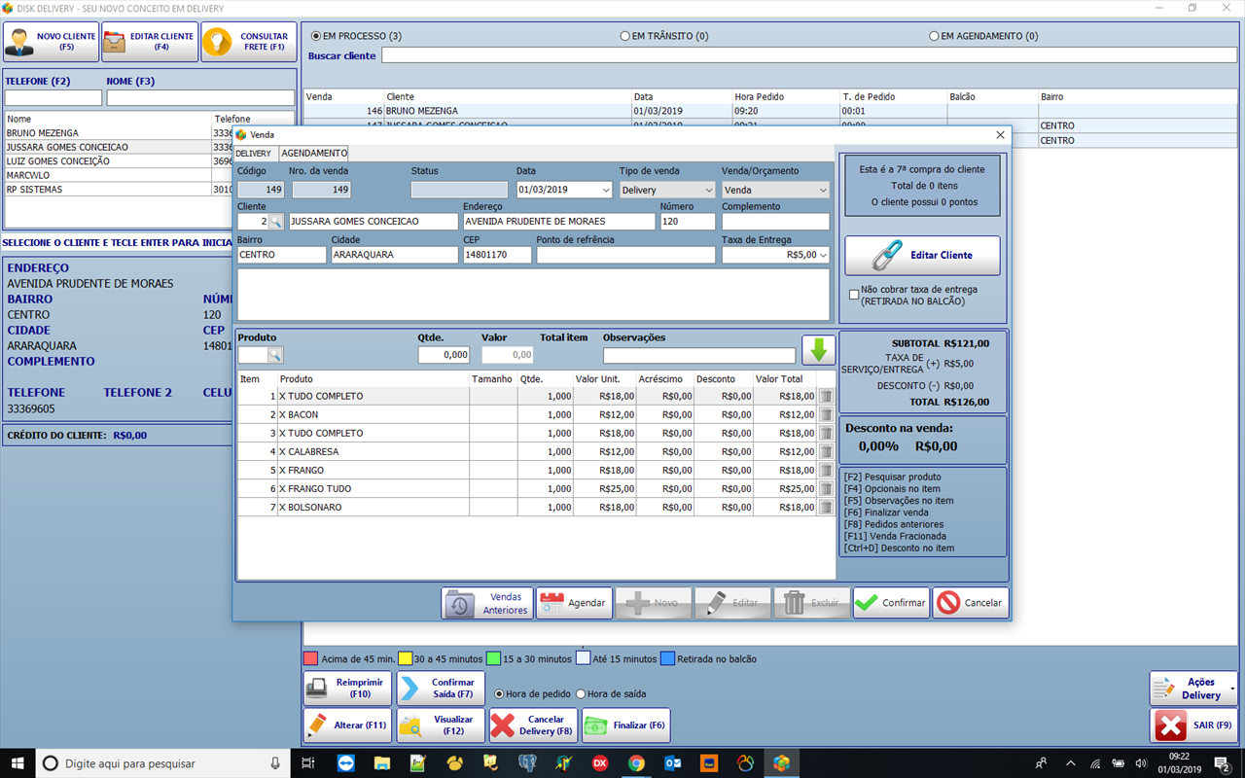Click the SAIR (F9) button
This screenshot has width=1245, height=778.
tap(1193, 725)
